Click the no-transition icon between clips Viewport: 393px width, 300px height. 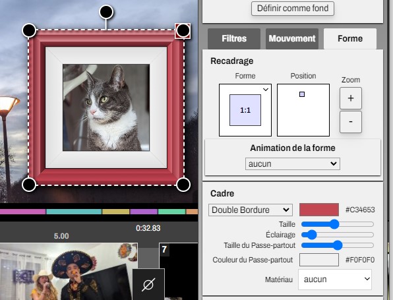coord(148,284)
